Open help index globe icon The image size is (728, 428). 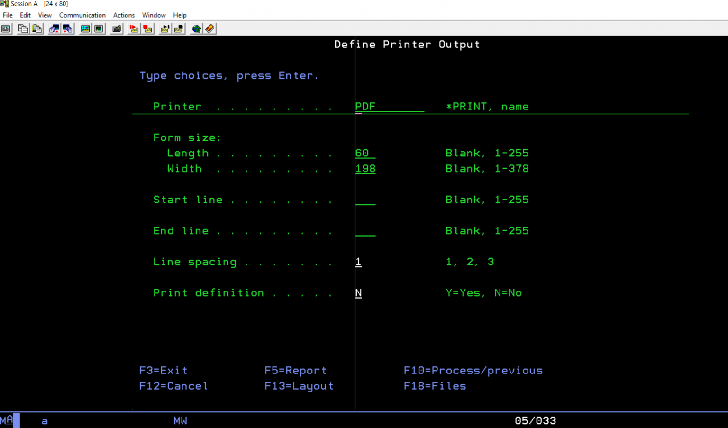(x=196, y=28)
